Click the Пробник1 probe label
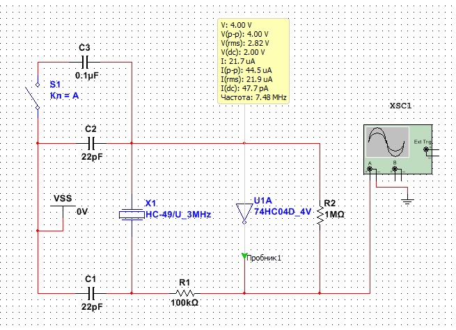This screenshot has height=330, width=456. click(x=264, y=258)
